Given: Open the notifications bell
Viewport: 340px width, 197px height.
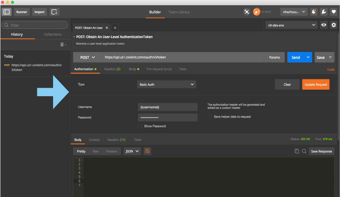Looking at the screenshot, I should (314, 12).
